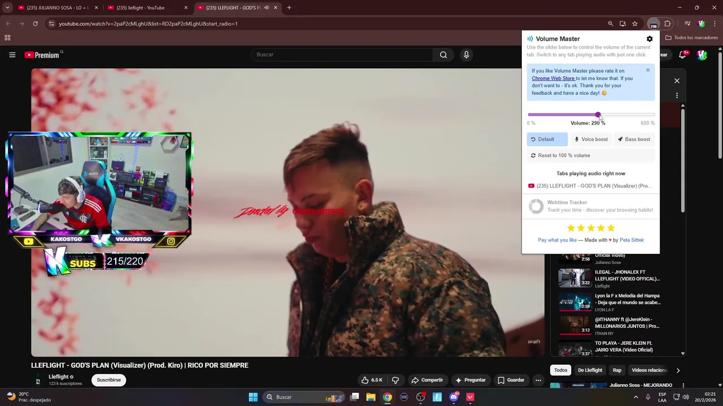Open the playlist three-dot options

click(677, 96)
